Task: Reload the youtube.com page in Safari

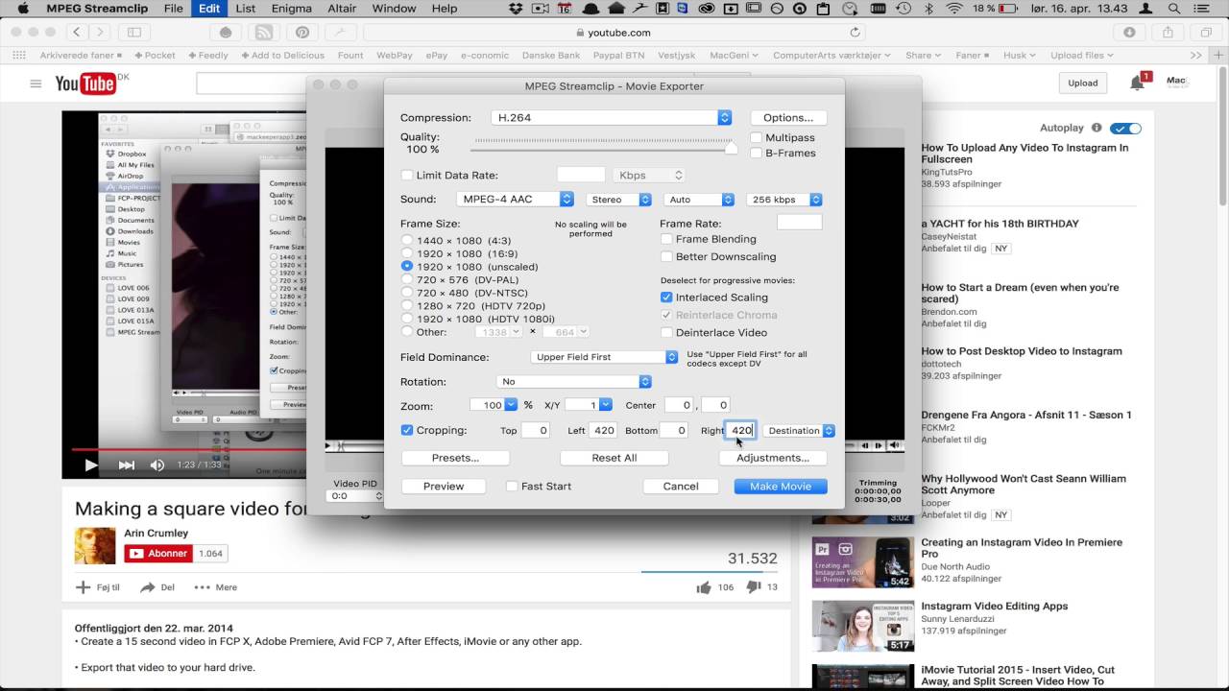Action: pos(855,32)
